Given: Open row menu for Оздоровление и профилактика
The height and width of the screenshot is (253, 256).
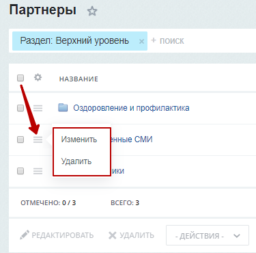Looking at the screenshot, I should [38, 108].
